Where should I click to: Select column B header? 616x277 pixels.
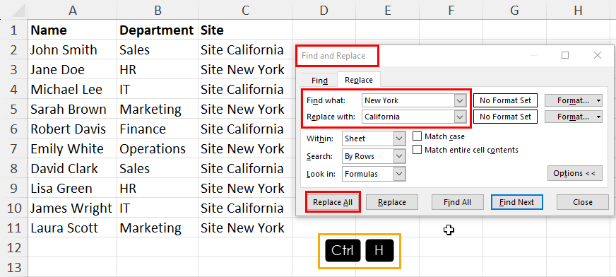[158, 11]
